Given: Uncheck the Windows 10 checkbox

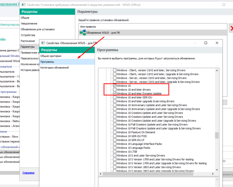Looking at the screenshot, I should click(x=114, y=86).
